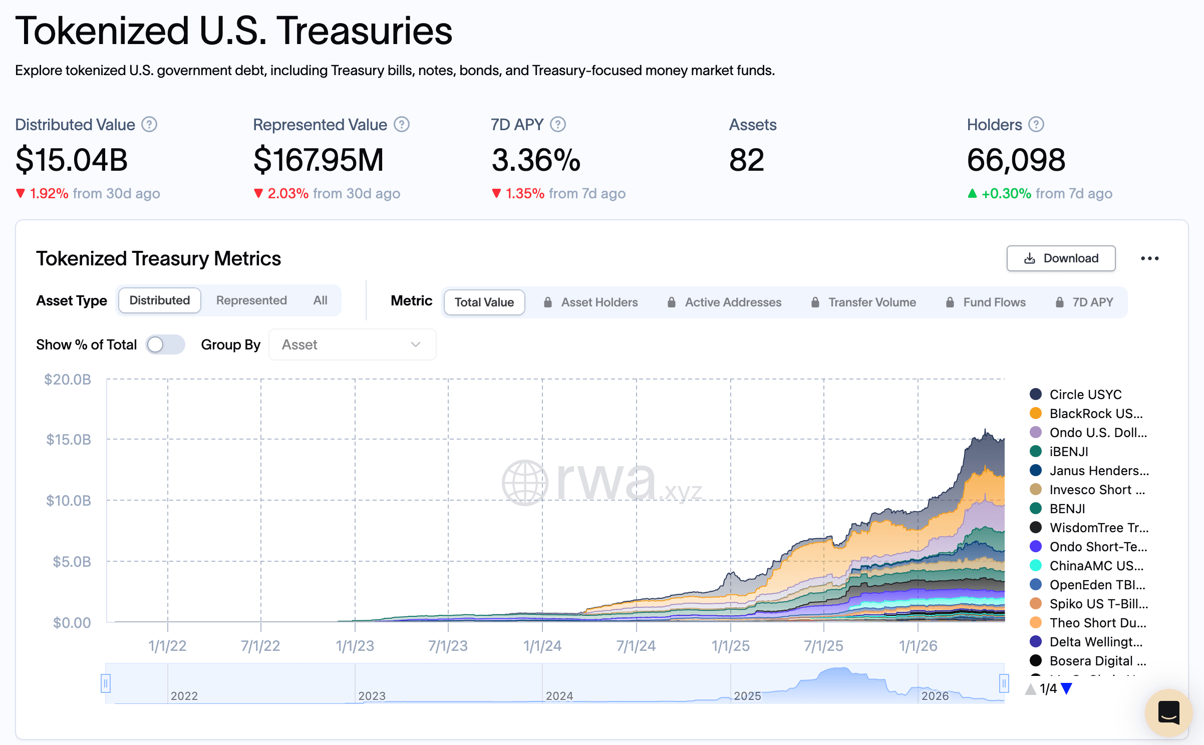The image size is (1204, 745).
Task: Open the three-dots more options menu
Action: [1149, 258]
